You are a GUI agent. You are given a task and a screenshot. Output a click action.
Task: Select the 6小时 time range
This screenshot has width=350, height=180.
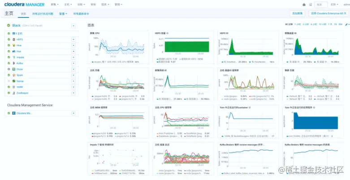pyautogui.click(x=314, y=24)
